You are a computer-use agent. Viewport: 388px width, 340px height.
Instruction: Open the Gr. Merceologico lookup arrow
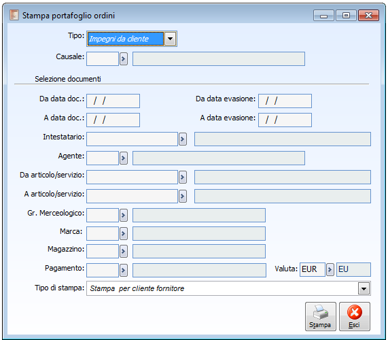pos(124,215)
